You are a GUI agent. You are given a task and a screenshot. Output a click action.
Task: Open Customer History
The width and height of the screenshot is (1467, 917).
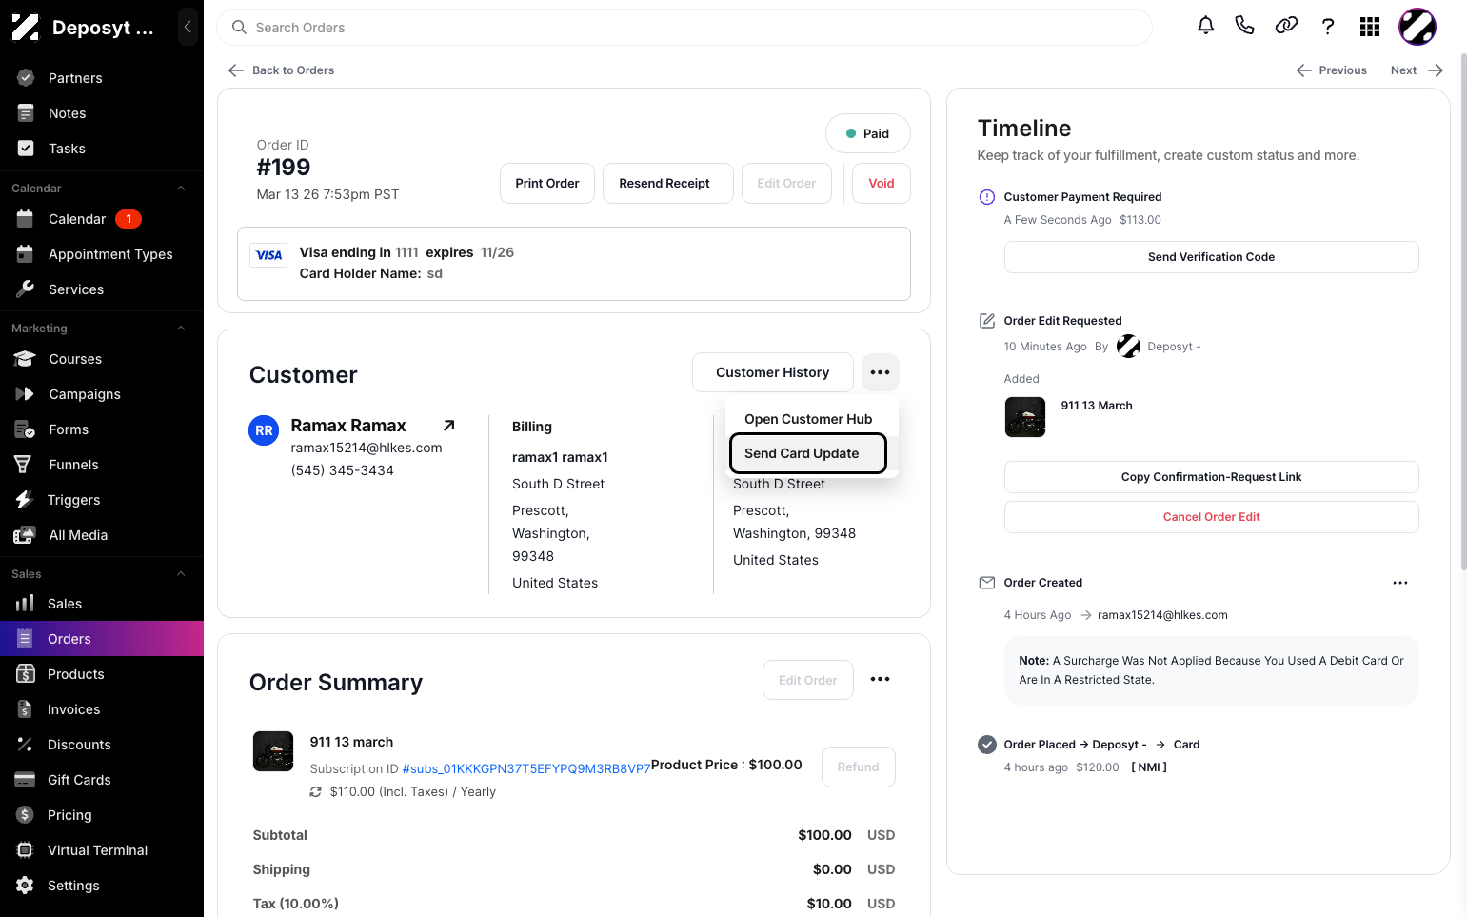pyautogui.click(x=773, y=372)
